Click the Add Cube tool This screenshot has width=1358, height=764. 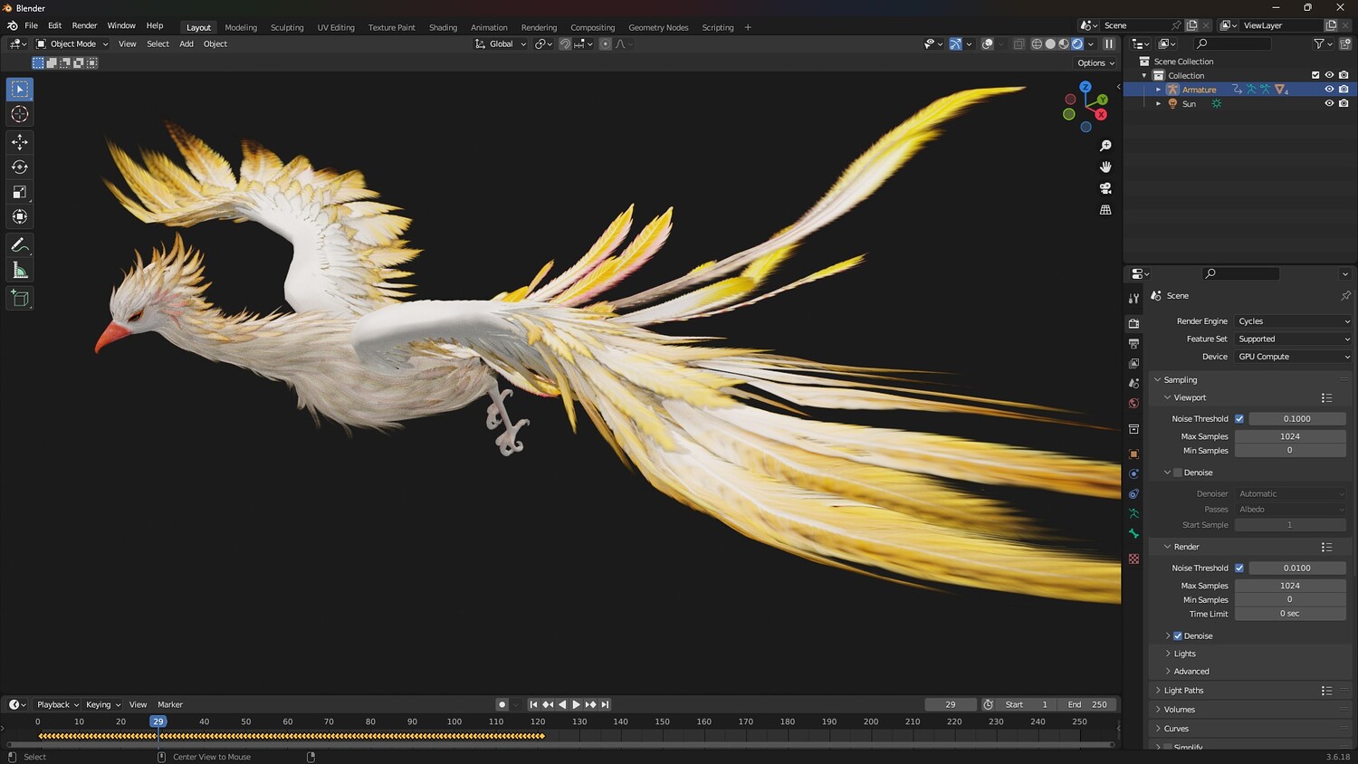pyautogui.click(x=20, y=299)
